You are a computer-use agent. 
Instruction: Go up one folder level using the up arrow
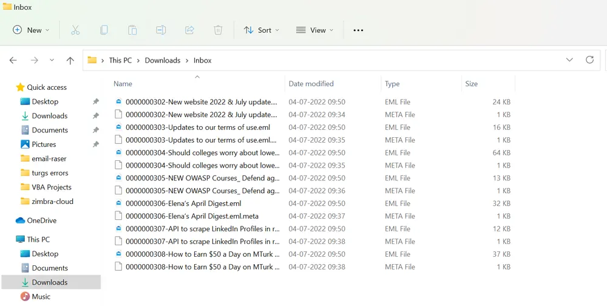70,61
